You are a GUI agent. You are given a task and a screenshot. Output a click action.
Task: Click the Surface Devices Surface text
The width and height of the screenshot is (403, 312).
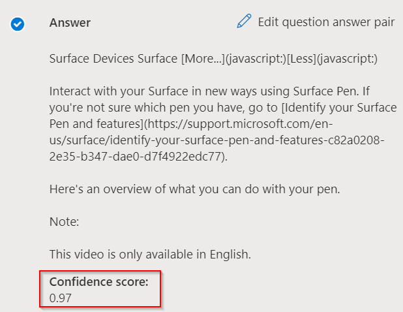point(113,59)
